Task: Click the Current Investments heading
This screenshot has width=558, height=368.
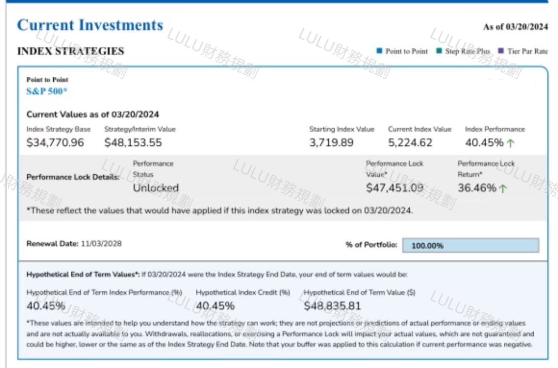Action: (x=90, y=25)
